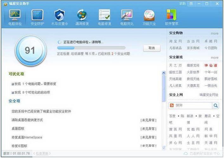Screen dimensions: 224x158
Task: Open the title bar dropdown menu icon
Action: click(191, 4)
